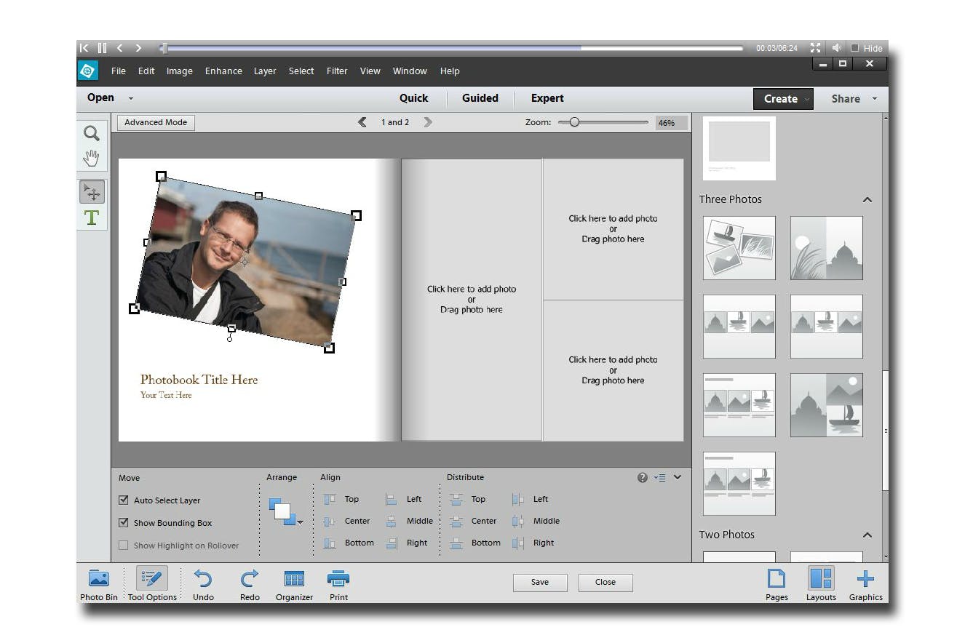Screen dimensions: 965x643
Task: Mute the video volume icon
Action: 837,48
